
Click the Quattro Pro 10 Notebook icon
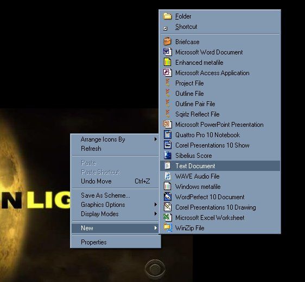(168, 134)
